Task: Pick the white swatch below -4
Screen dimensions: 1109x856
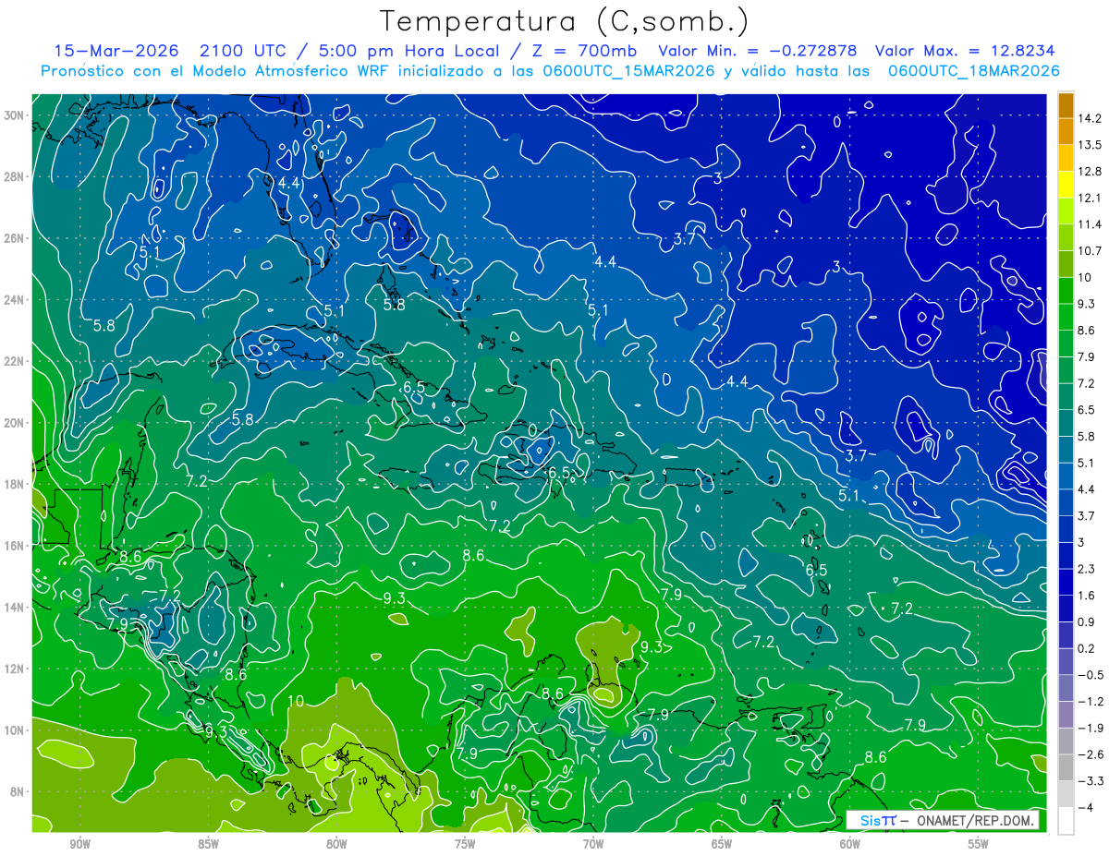Action: tap(1066, 821)
